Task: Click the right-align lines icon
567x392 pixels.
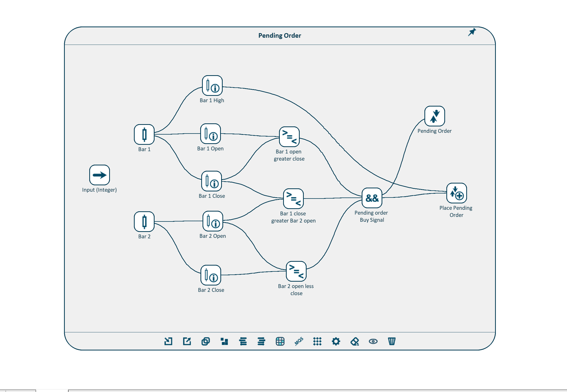Action: click(261, 341)
